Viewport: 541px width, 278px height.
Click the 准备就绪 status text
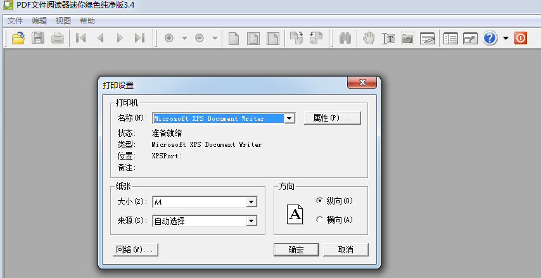click(x=167, y=133)
